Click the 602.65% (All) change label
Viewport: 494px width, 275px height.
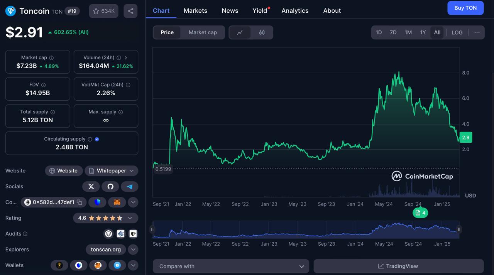68,32
